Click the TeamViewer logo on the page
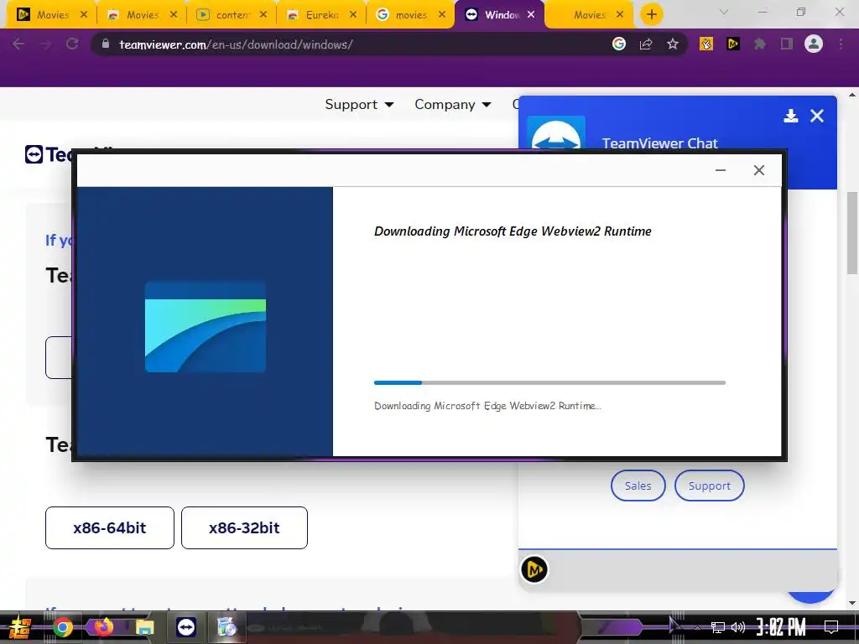859x644 pixels. [x=48, y=154]
